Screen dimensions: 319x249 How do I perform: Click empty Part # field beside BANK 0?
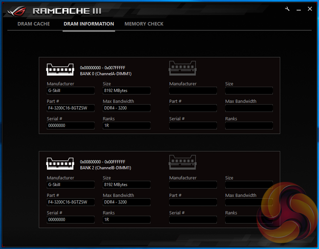pos(193,108)
